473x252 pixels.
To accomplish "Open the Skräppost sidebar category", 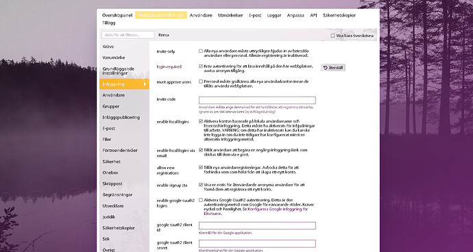I will [124, 184].
